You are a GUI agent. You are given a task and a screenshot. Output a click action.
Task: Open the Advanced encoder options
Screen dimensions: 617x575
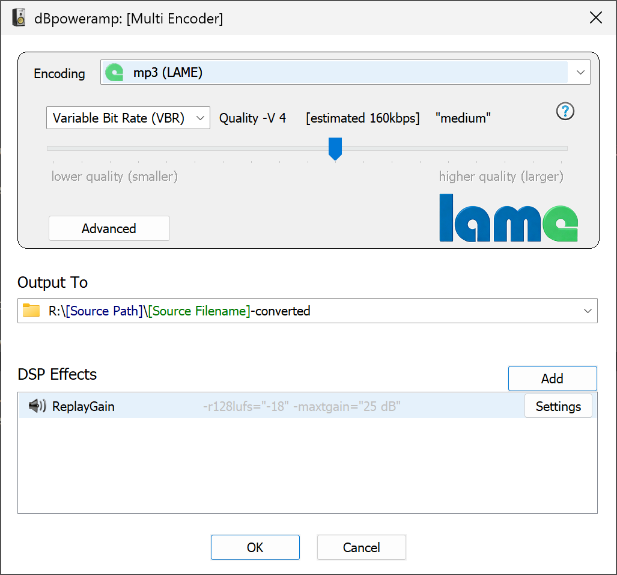point(109,228)
